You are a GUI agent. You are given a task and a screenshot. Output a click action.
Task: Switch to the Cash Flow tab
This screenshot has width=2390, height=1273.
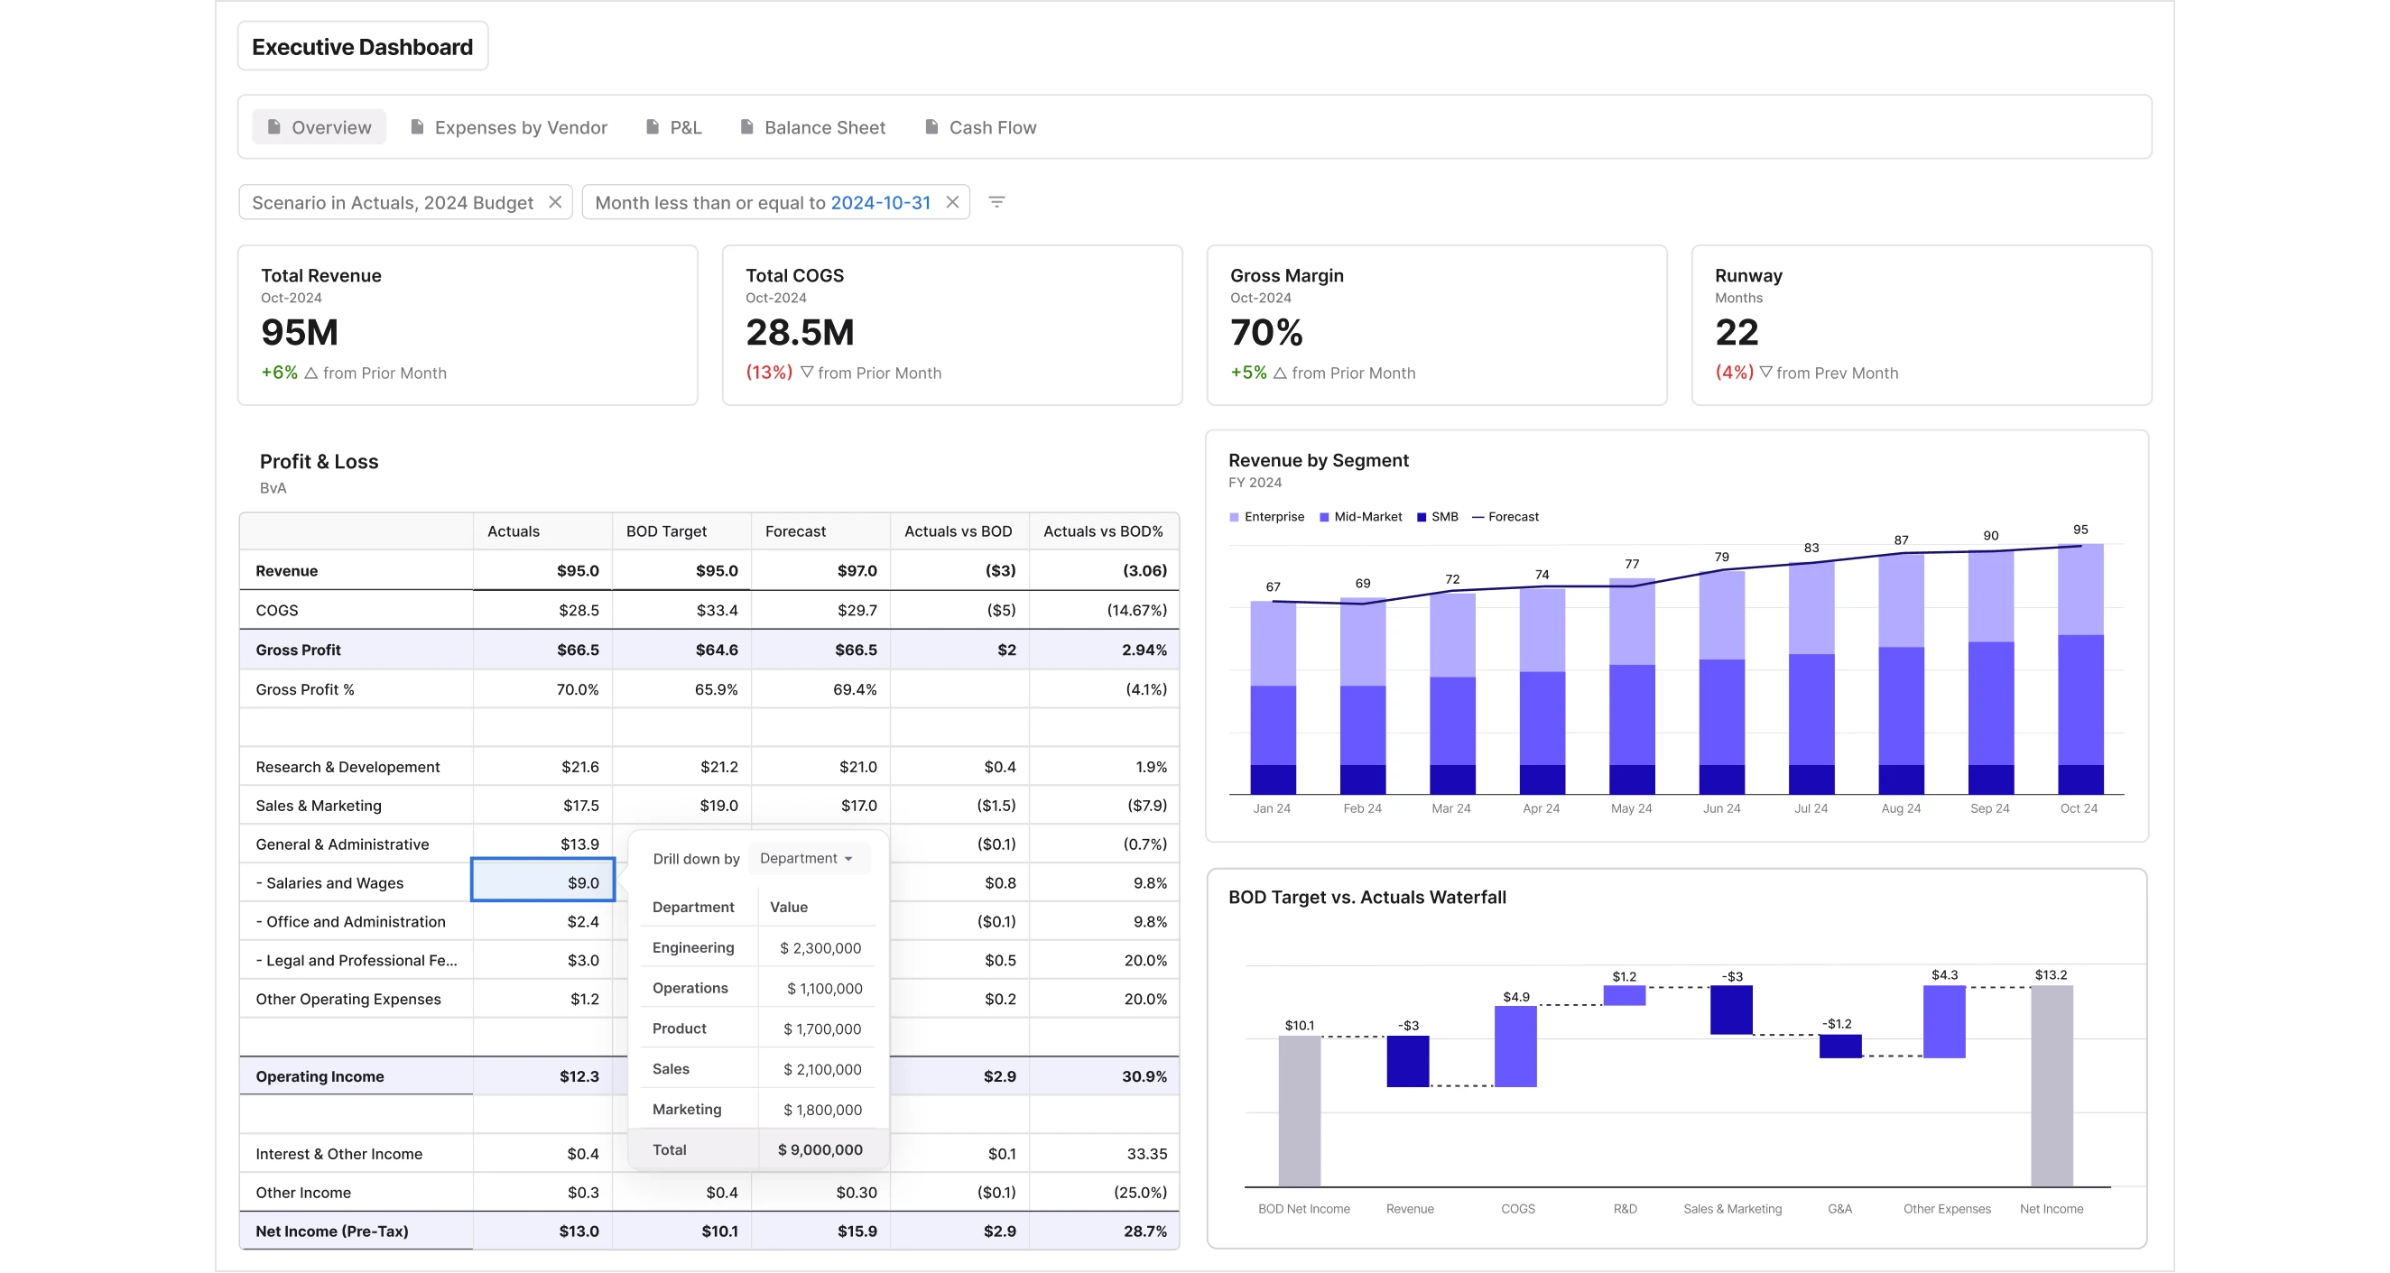click(981, 127)
